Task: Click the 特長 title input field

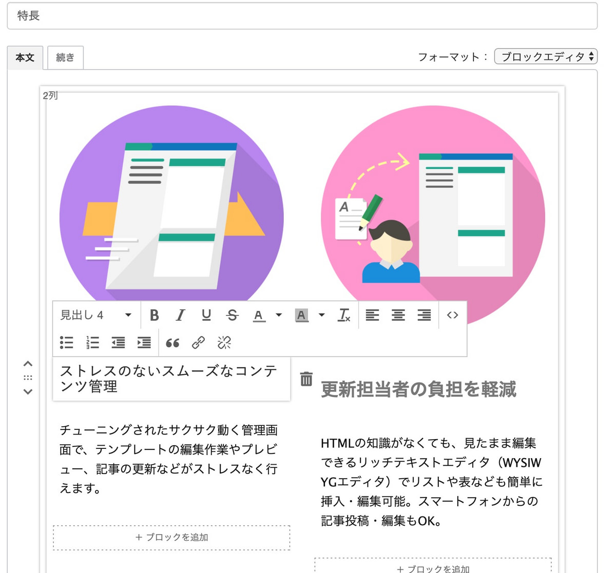Action: pos(302,16)
